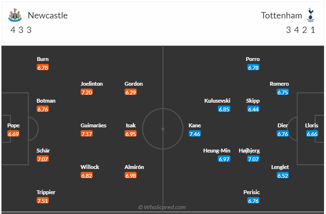This screenshot has width=326, height=214.
Task: Click goalkeeper Pope's name
Action: [14, 125]
